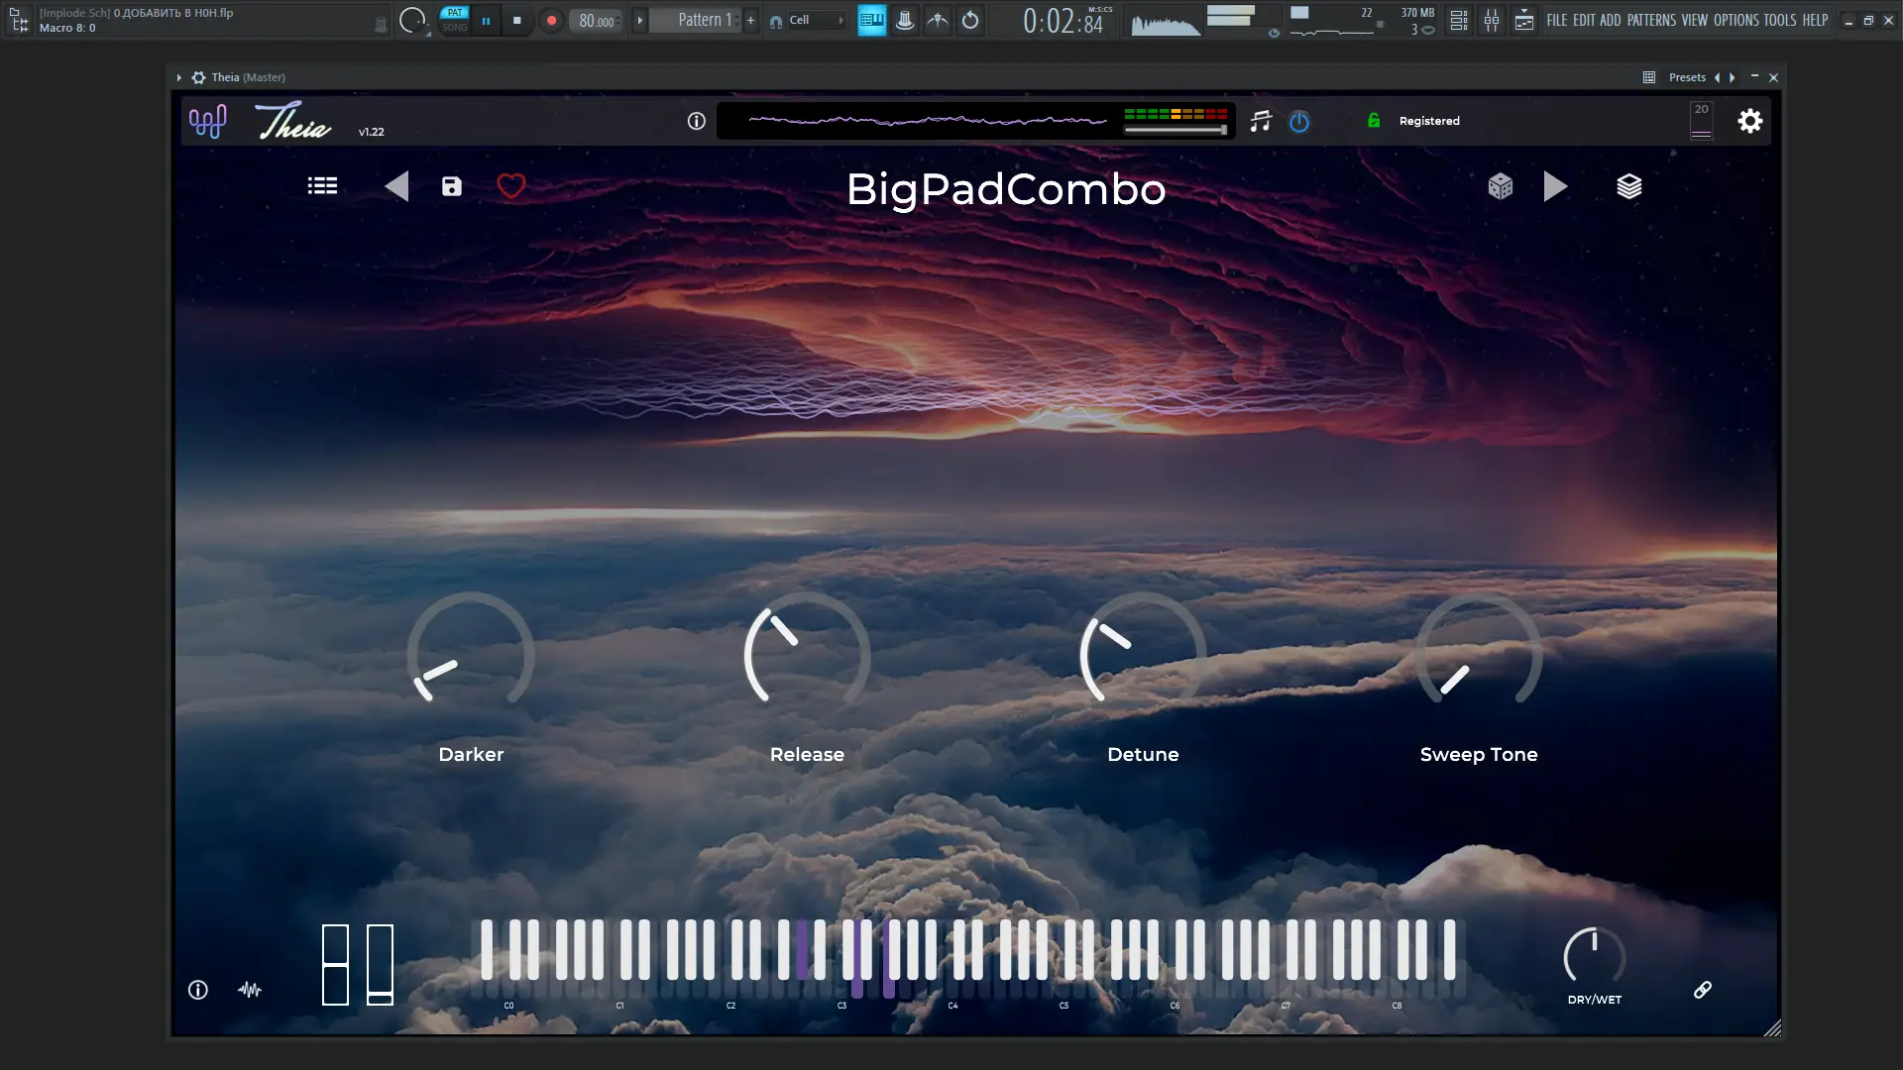
Task: Open Theia settings gear
Action: coord(1749,121)
